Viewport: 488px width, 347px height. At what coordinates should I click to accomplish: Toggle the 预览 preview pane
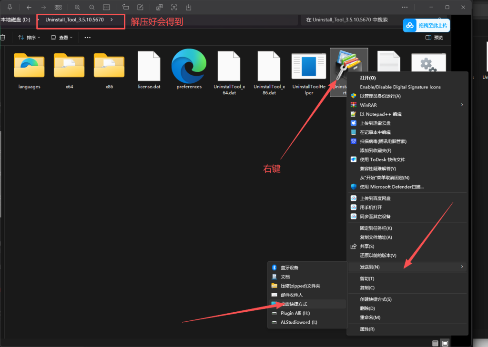pos(434,37)
